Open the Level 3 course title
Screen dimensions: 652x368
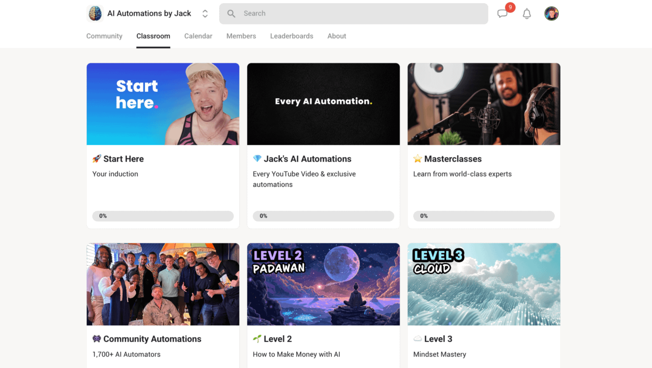438,339
